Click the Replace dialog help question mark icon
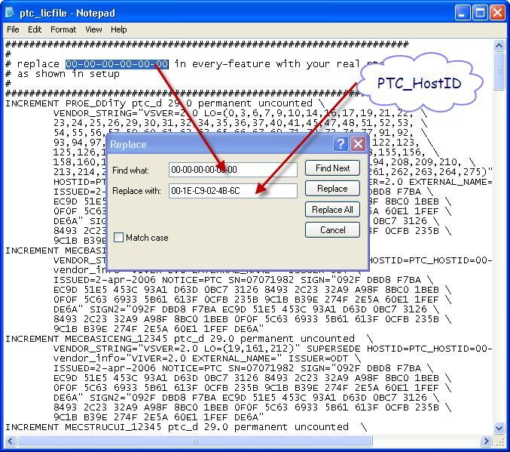This screenshot has width=510, height=452. (x=341, y=143)
